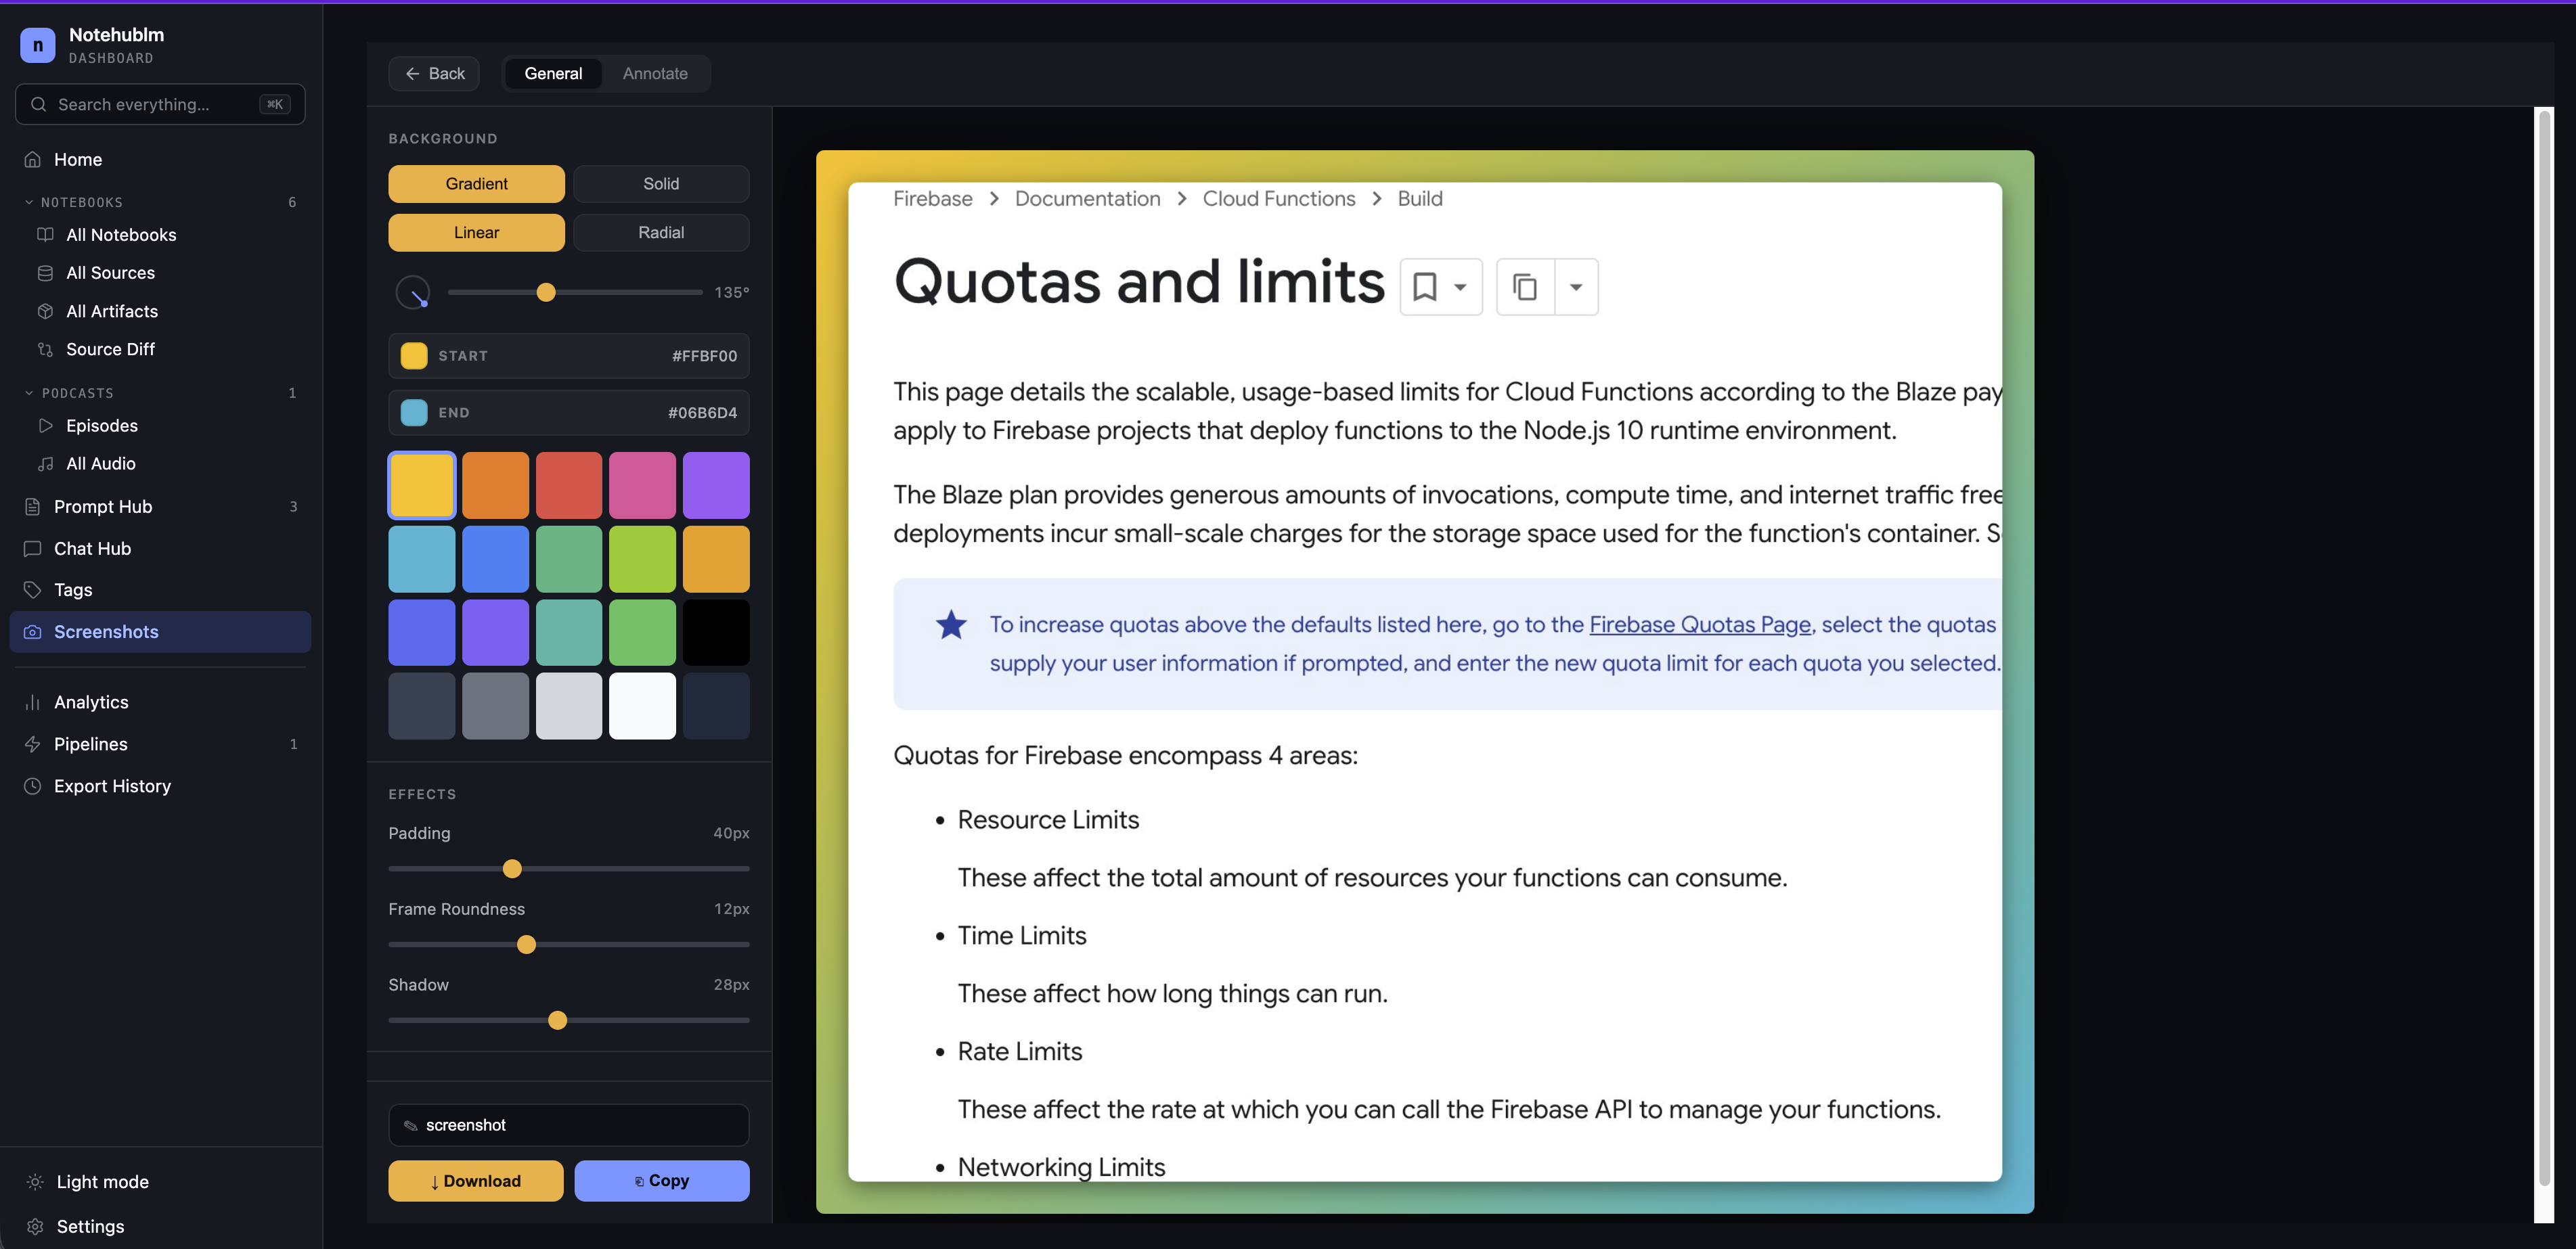Click the gradient angle slider
The image size is (2576, 1249).
coord(575,292)
